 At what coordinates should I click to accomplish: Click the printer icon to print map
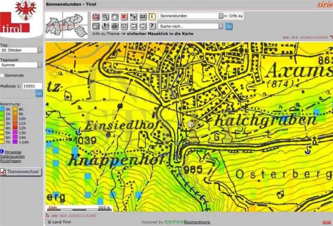114,26
